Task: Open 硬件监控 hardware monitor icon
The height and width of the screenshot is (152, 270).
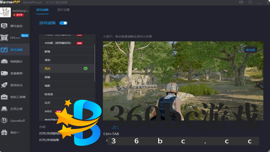Action: [x=4, y=26]
